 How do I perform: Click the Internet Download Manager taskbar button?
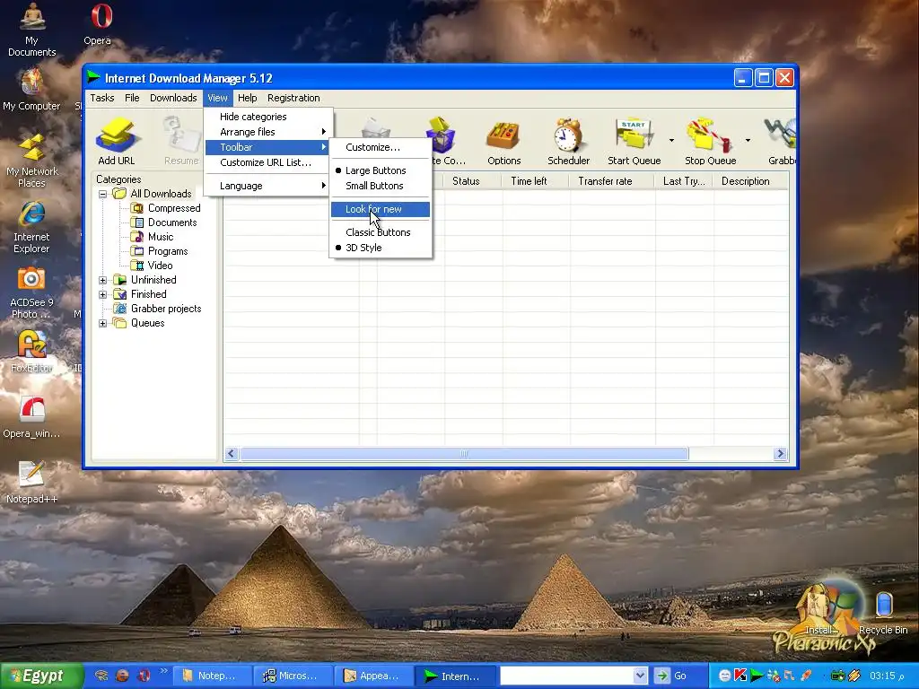click(x=455, y=676)
